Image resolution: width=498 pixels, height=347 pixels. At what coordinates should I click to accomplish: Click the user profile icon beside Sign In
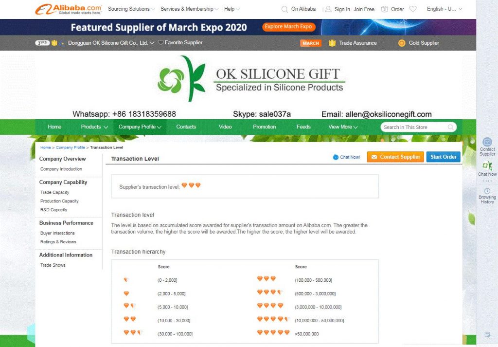[328, 9]
